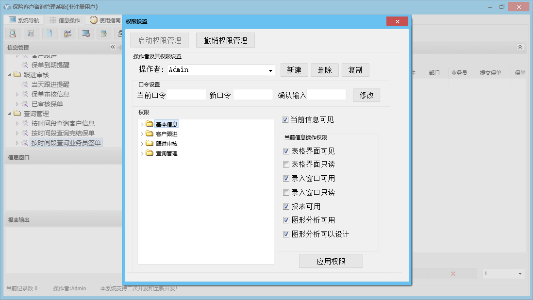Click the 客户跟进 folder icon in permissions tree

[x=149, y=133]
